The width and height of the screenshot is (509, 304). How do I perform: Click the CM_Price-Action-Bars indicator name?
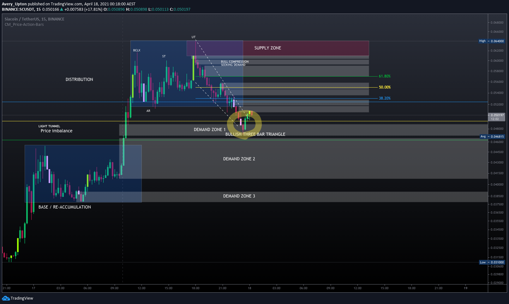click(x=24, y=25)
